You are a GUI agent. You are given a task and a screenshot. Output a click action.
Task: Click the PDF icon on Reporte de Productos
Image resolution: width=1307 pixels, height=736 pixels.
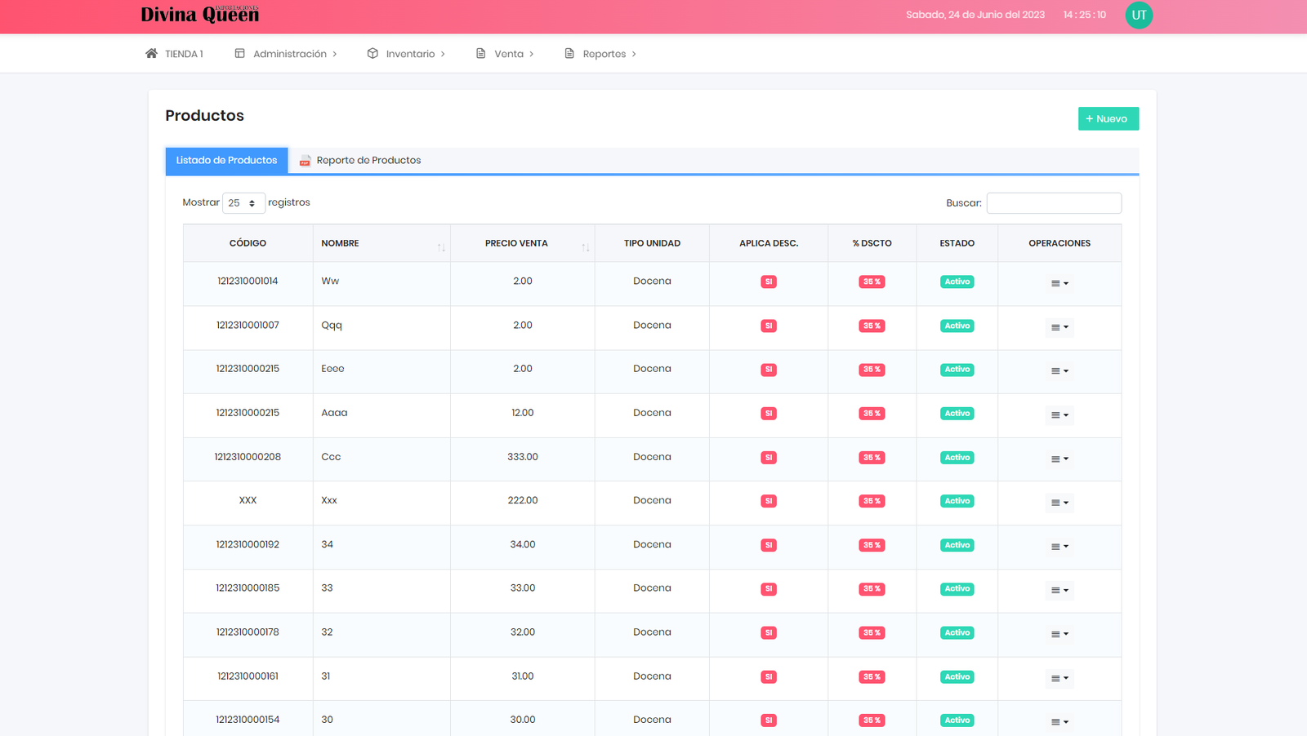point(305,161)
